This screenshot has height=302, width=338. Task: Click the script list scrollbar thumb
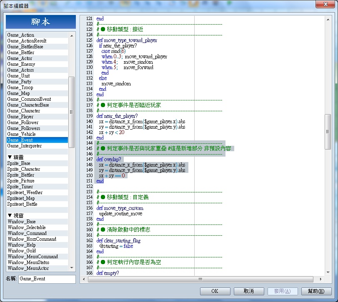pos(72,112)
